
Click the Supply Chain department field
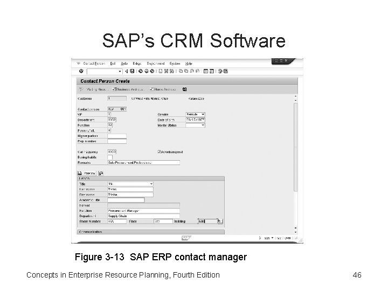(143, 216)
